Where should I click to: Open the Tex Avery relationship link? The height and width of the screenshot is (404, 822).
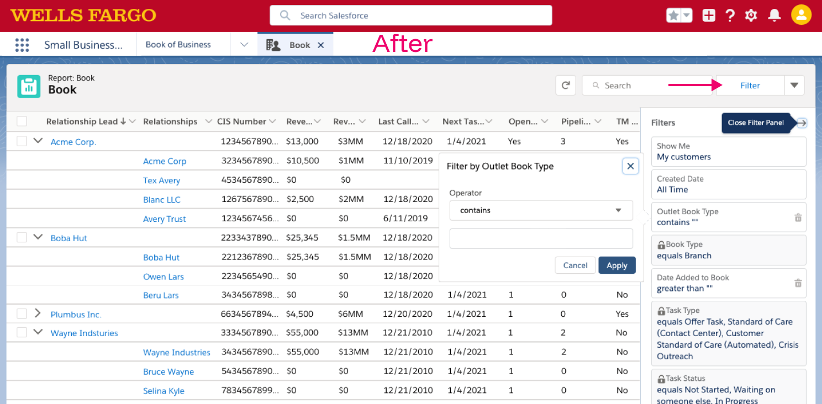(161, 180)
